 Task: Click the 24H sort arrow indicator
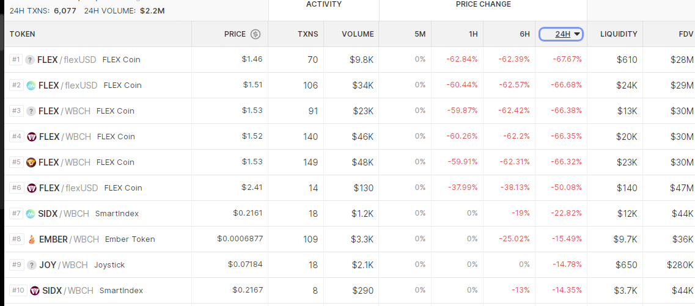[576, 34]
